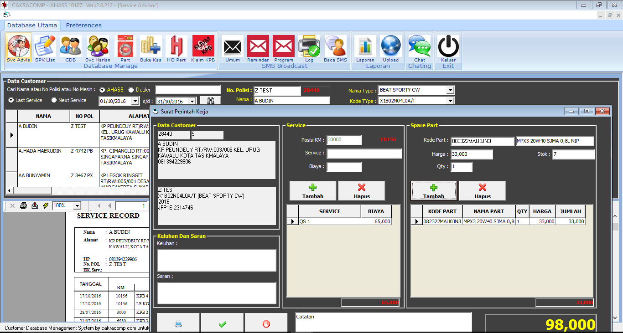The image size is (623, 333).
Task: Choose the Next Service radio option
Action: coord(54,100)
